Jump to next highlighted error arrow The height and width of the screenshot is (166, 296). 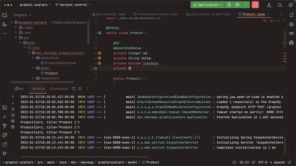pyautogui.click(x=284, y=20)
